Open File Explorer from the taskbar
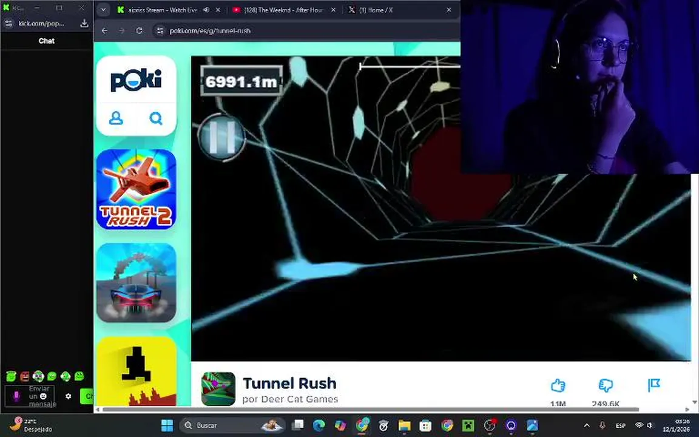The height and width of the screenshot is (437, 699). coord(404,425)
